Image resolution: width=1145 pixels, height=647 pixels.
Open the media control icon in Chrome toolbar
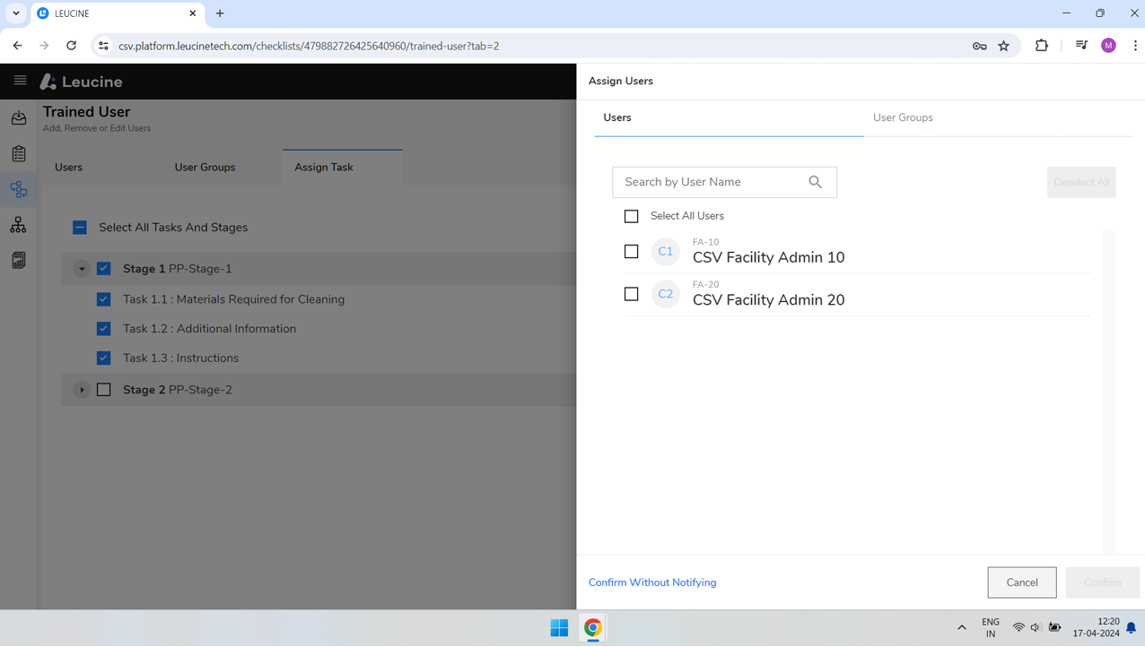pos(1081,46)
